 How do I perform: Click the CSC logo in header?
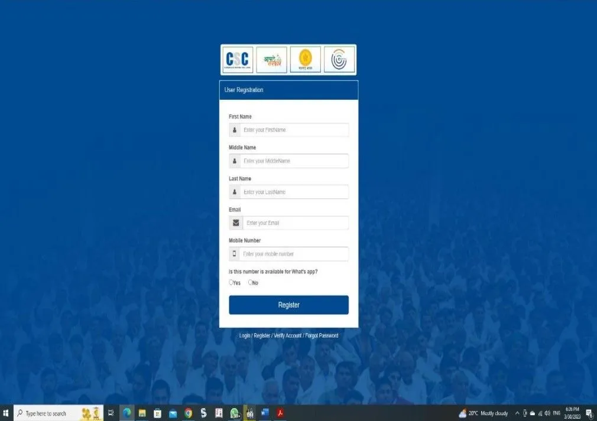(x=238, y=60)
